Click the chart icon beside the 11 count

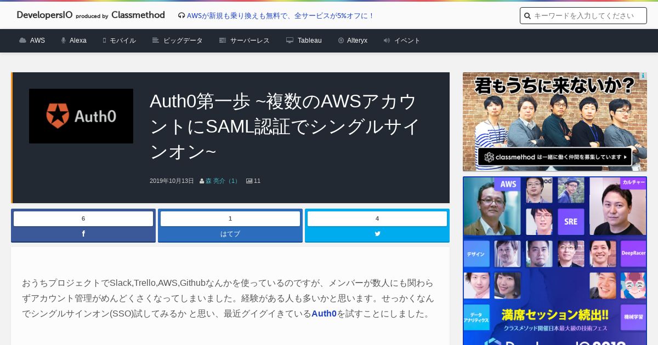(x=249, y=181)
